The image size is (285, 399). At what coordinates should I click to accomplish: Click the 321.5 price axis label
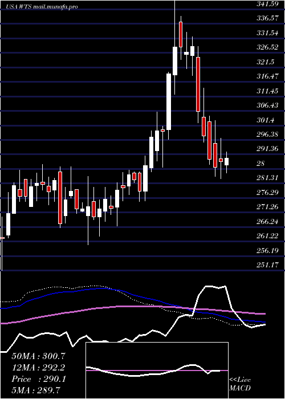coord(264,62)
